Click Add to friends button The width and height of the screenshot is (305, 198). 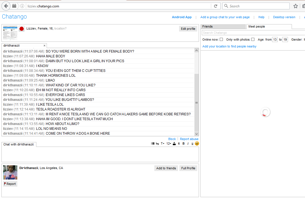pos(166,168)
